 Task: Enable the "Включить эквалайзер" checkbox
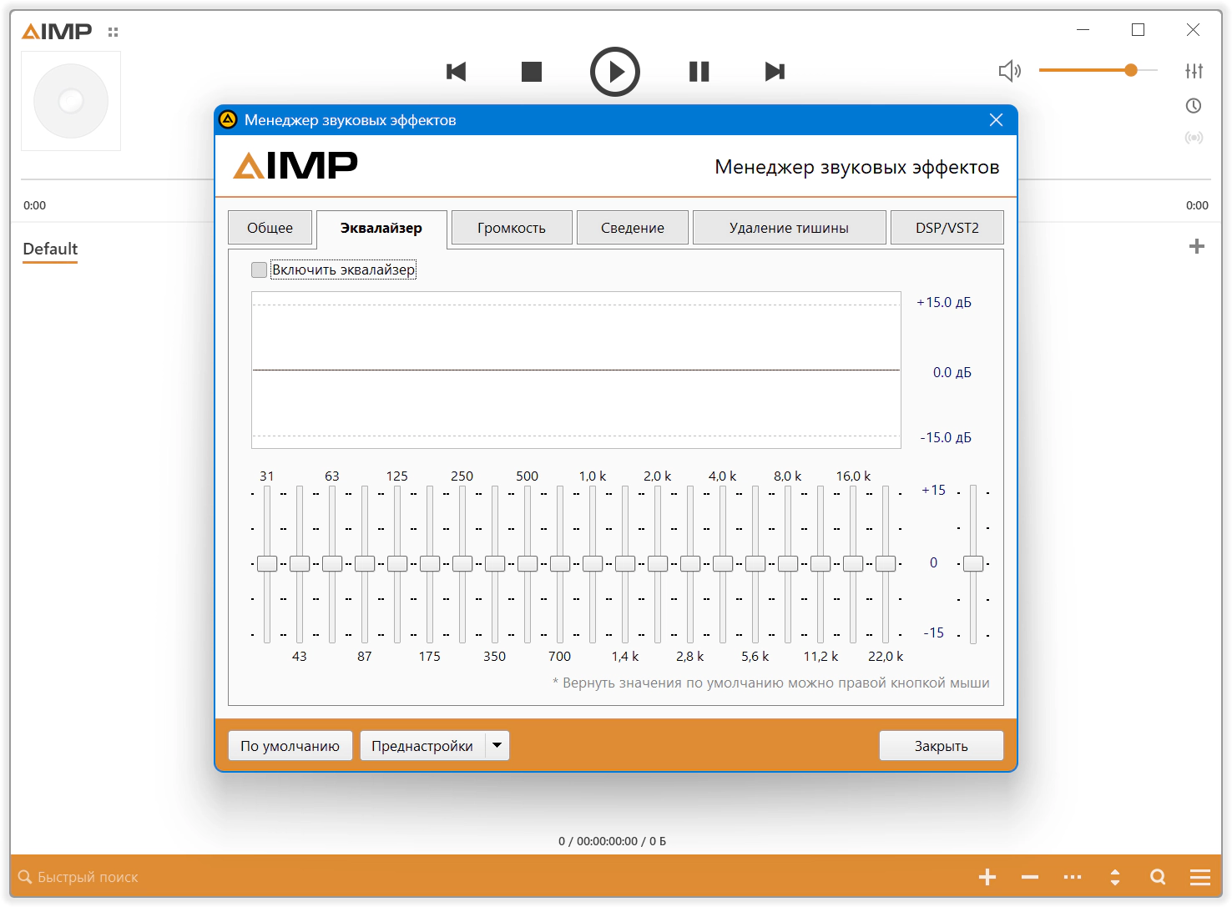coord(260,270)
